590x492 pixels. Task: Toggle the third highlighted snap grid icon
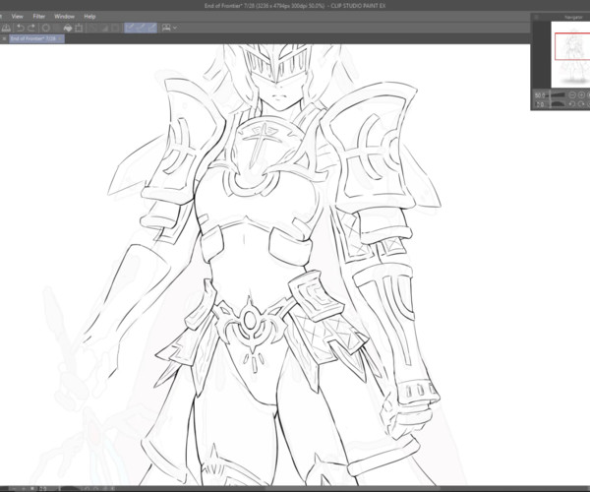click(151, 28)
